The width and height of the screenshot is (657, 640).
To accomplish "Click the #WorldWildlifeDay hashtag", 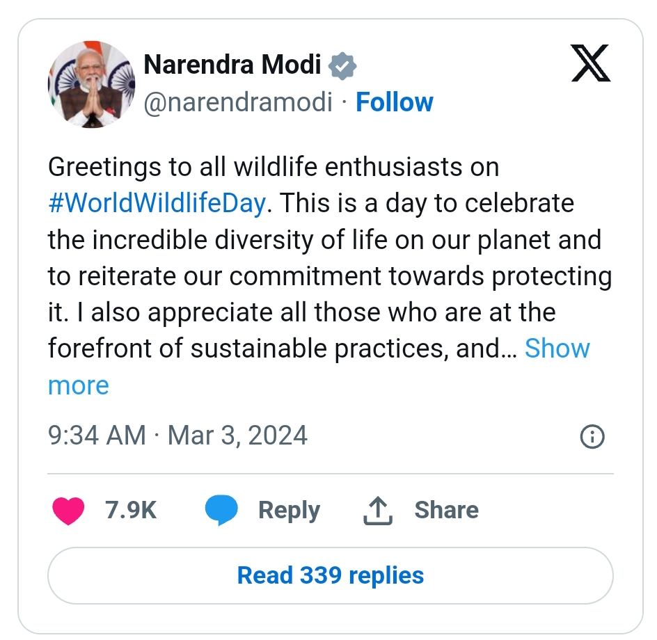I will pyautogui.click(x=155, y=203).
